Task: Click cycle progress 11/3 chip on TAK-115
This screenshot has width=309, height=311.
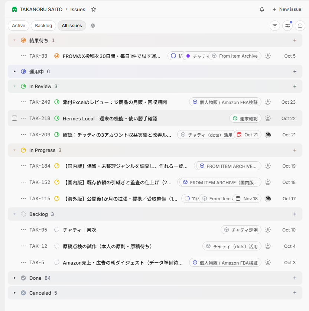Action: 191,198
